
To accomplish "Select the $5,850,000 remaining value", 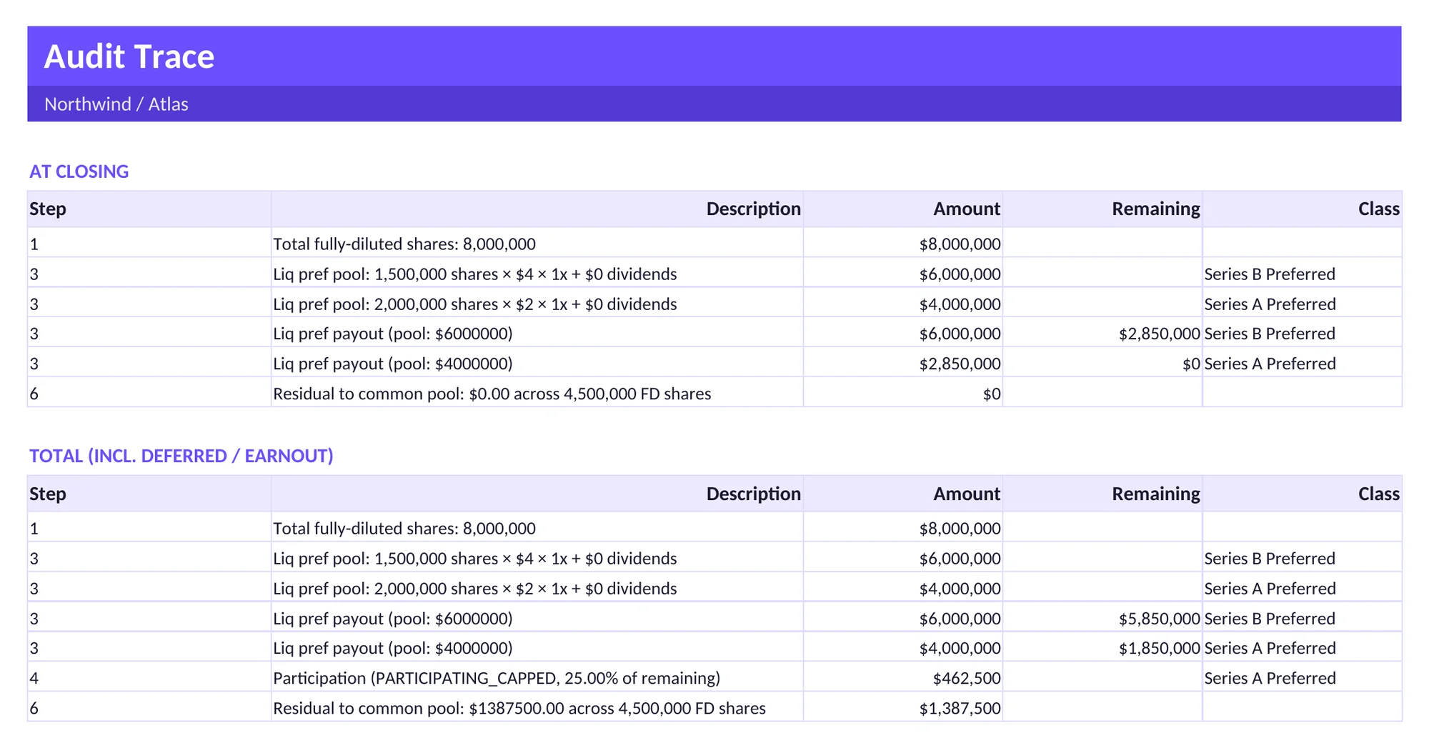I will click(x=1160, y=619).
